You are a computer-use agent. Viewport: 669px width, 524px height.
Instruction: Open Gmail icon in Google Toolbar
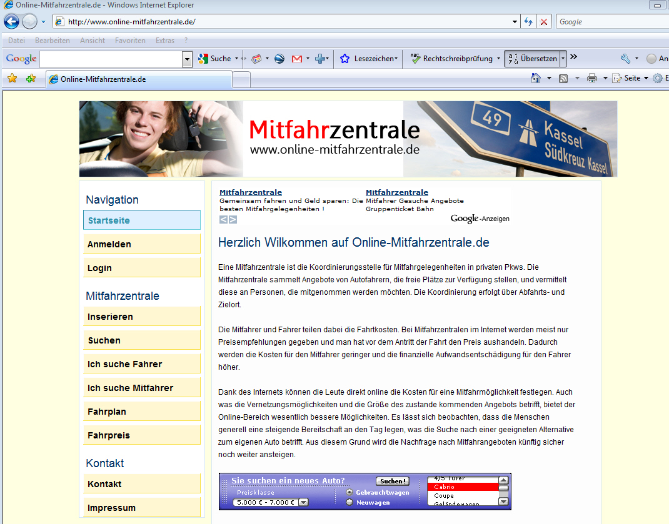(297, 59)
